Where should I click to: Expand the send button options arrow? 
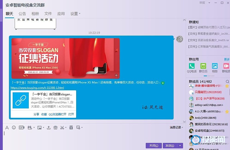(180, 146)
